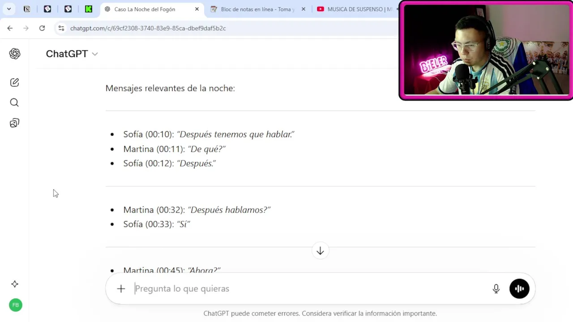Viewport: 573px width, 322px height.
Task: Click Sofía 00:12 message Después.
Action: (170, 163)
